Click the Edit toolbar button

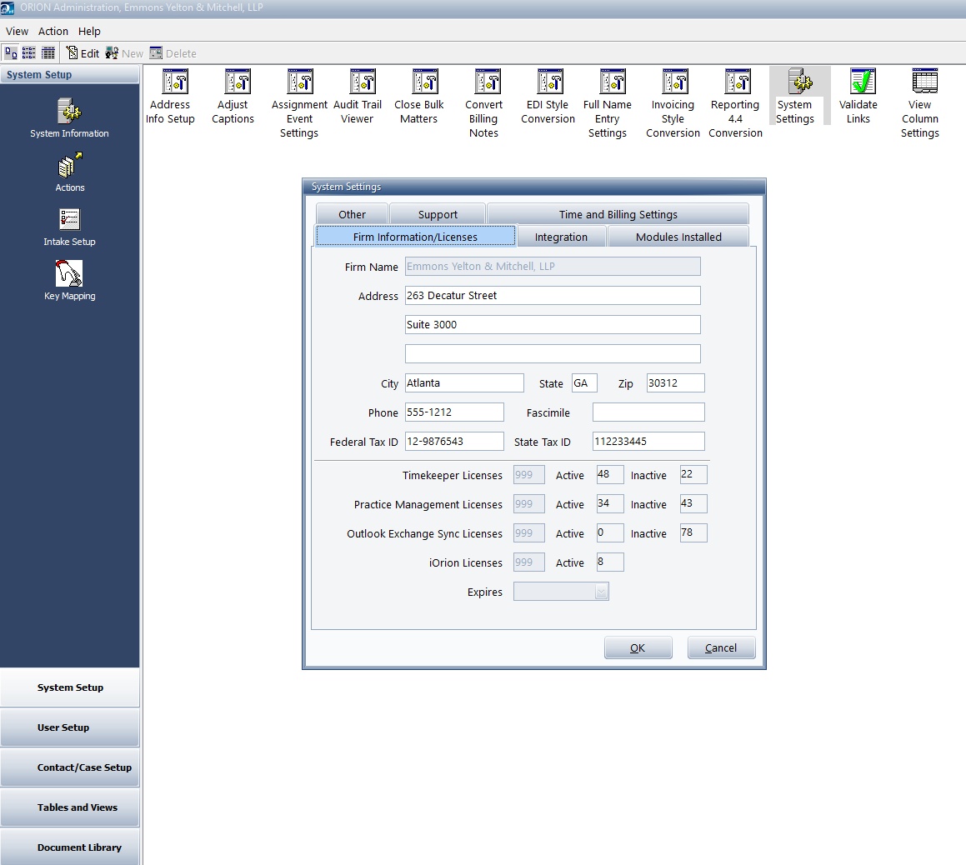point(83,53)
